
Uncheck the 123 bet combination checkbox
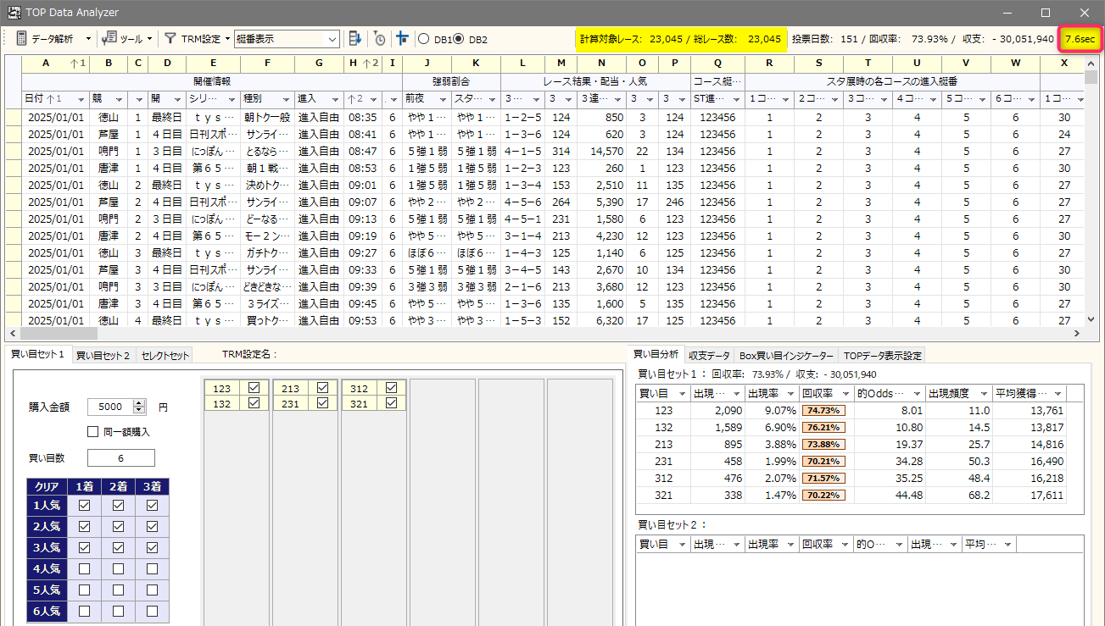(x=254, y=388)
